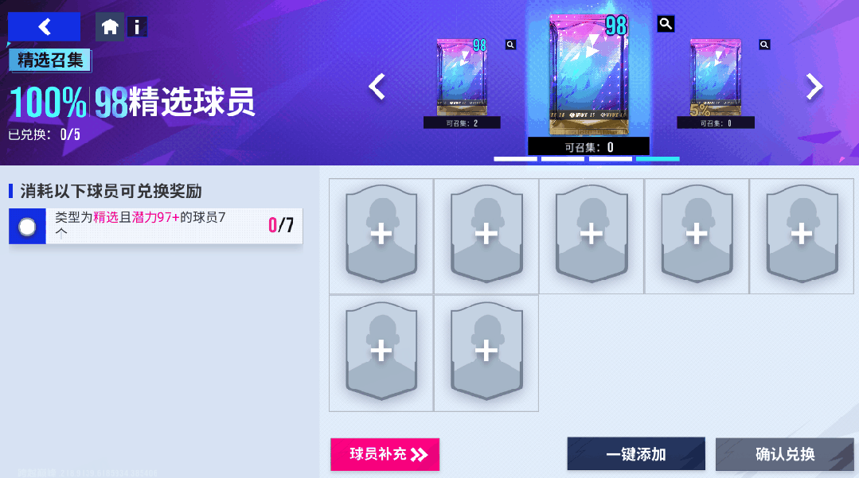Show previous pack with left chevron

coord(377,87)
